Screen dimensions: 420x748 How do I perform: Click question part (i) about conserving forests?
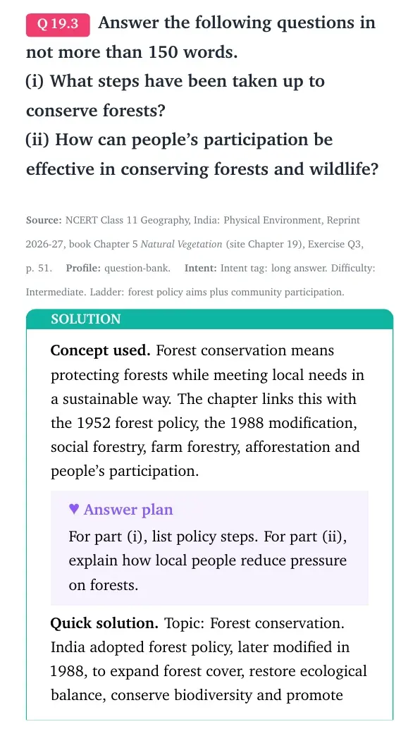[175, 96]
